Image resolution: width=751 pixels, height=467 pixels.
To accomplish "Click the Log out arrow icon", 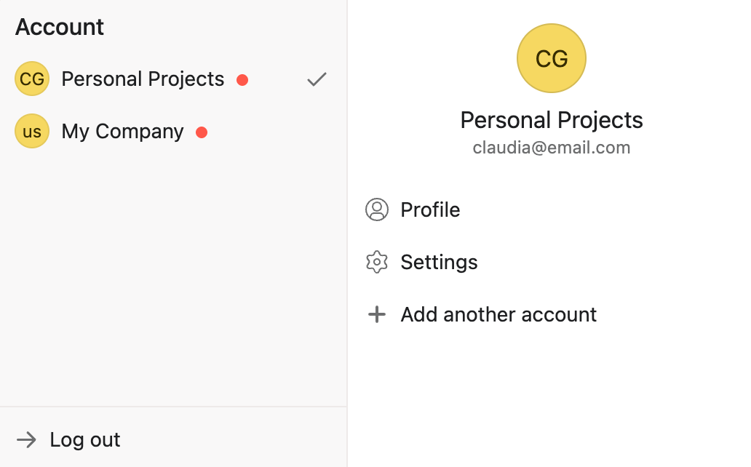I will click(26, 439).
